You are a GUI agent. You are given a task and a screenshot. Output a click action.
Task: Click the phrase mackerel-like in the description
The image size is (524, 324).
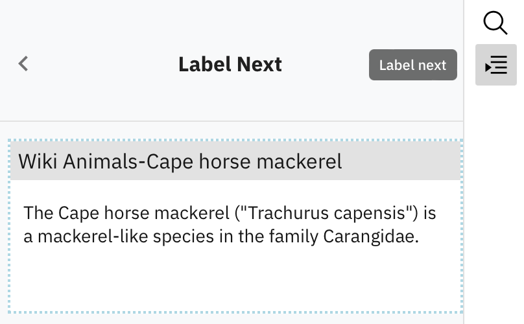pyautogui.click(x=93, y=237)
